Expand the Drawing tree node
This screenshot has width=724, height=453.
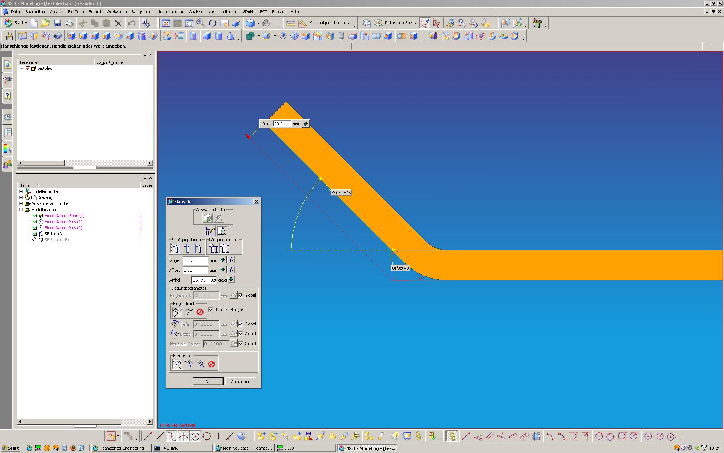21,198
